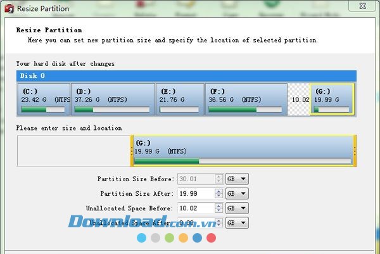
Task: Click the G: 19.99 G partition slider bar
Action: pos(243,151)
